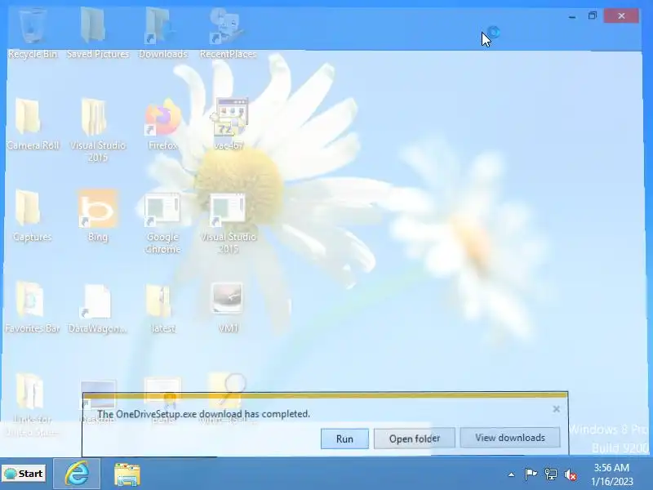Open the Favorites Bar folder
Screen dimensions: 653x490
tap(33, 308)
